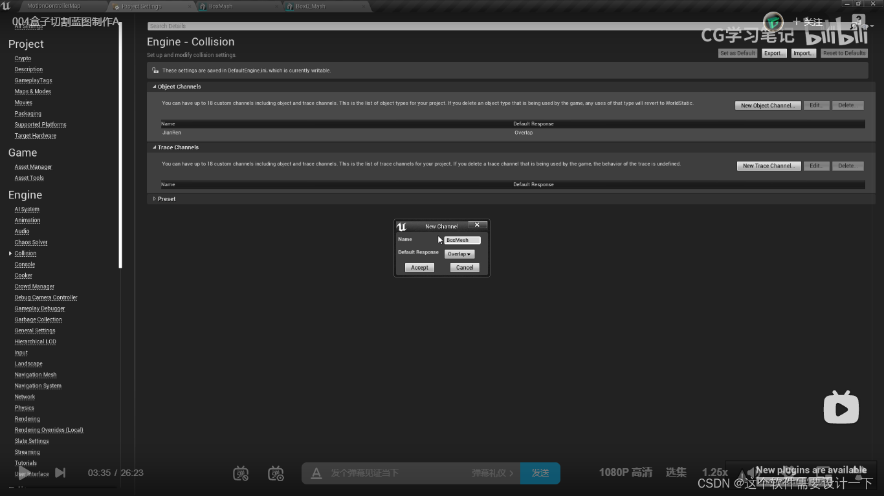
Task: Click New Trace Channel button
Action: tap(769, 166)
